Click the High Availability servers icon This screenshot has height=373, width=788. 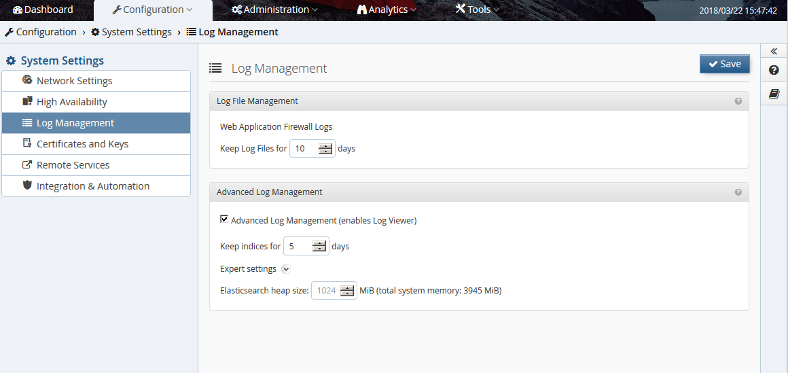pos(27,101)
